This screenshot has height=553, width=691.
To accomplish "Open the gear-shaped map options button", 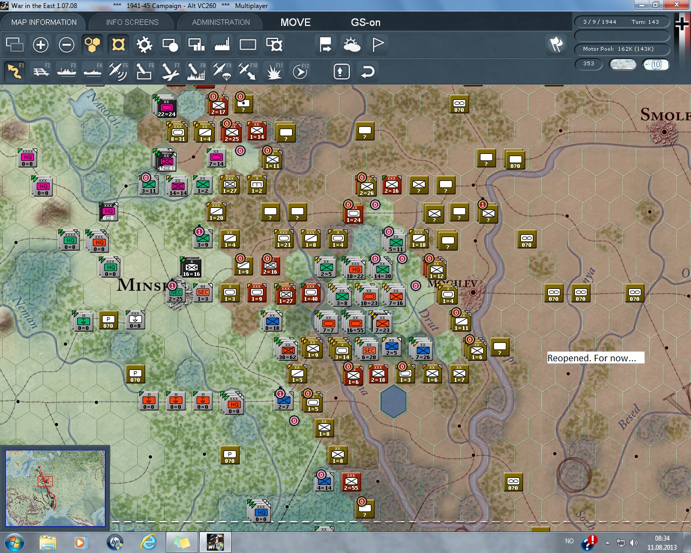I will [144, 44].
